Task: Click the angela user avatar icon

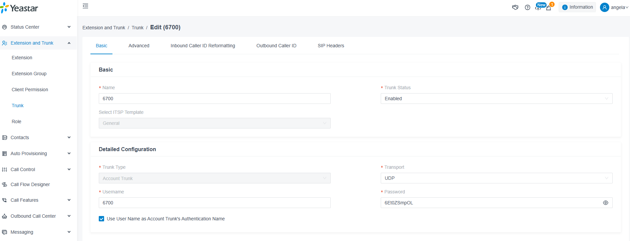Action: (604, 7)
